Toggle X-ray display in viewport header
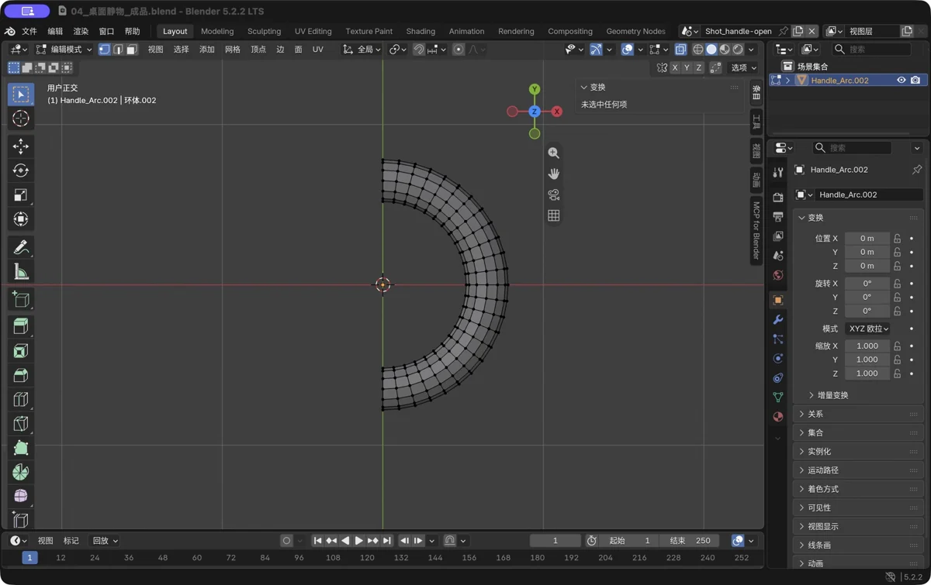The height and width of the screenshot is (585, 931). pos(680,50)
